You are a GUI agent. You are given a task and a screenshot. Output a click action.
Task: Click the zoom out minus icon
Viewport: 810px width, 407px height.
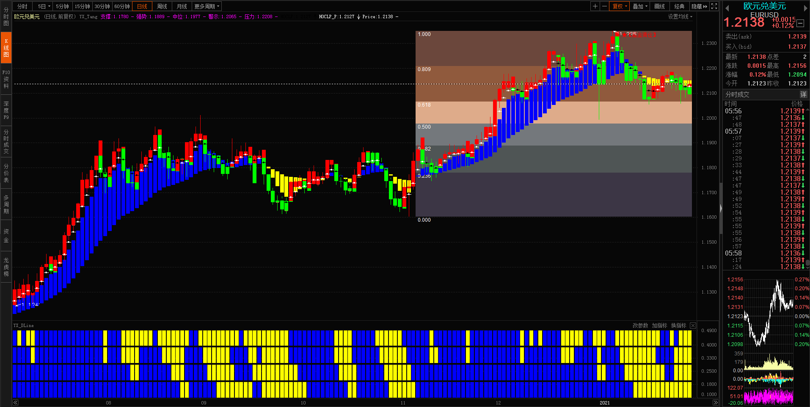click(x=604, y=6)
